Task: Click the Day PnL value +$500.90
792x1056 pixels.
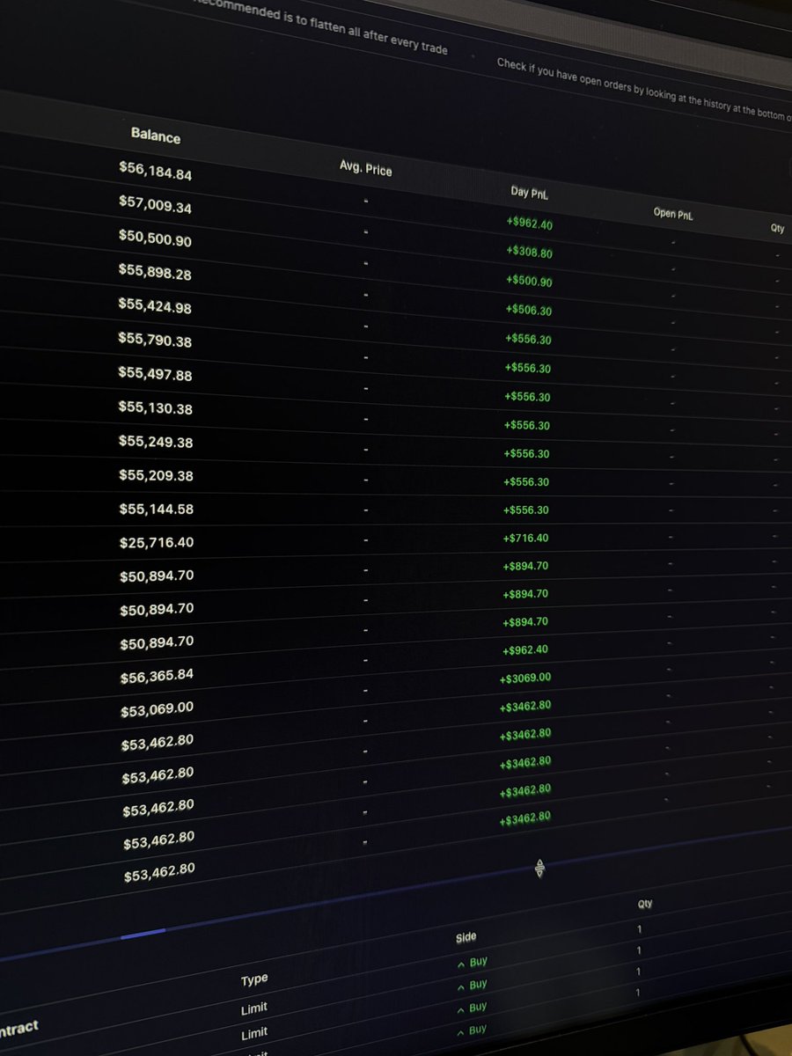Action: point(529,282)
